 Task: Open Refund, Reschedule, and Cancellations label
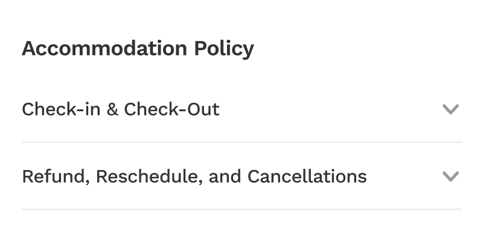[x=194, y=177]
